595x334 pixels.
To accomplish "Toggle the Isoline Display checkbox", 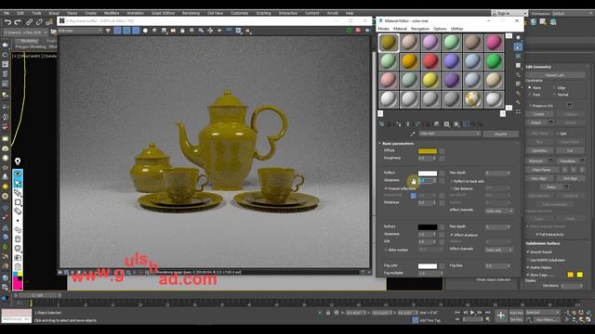I will 528,267.
